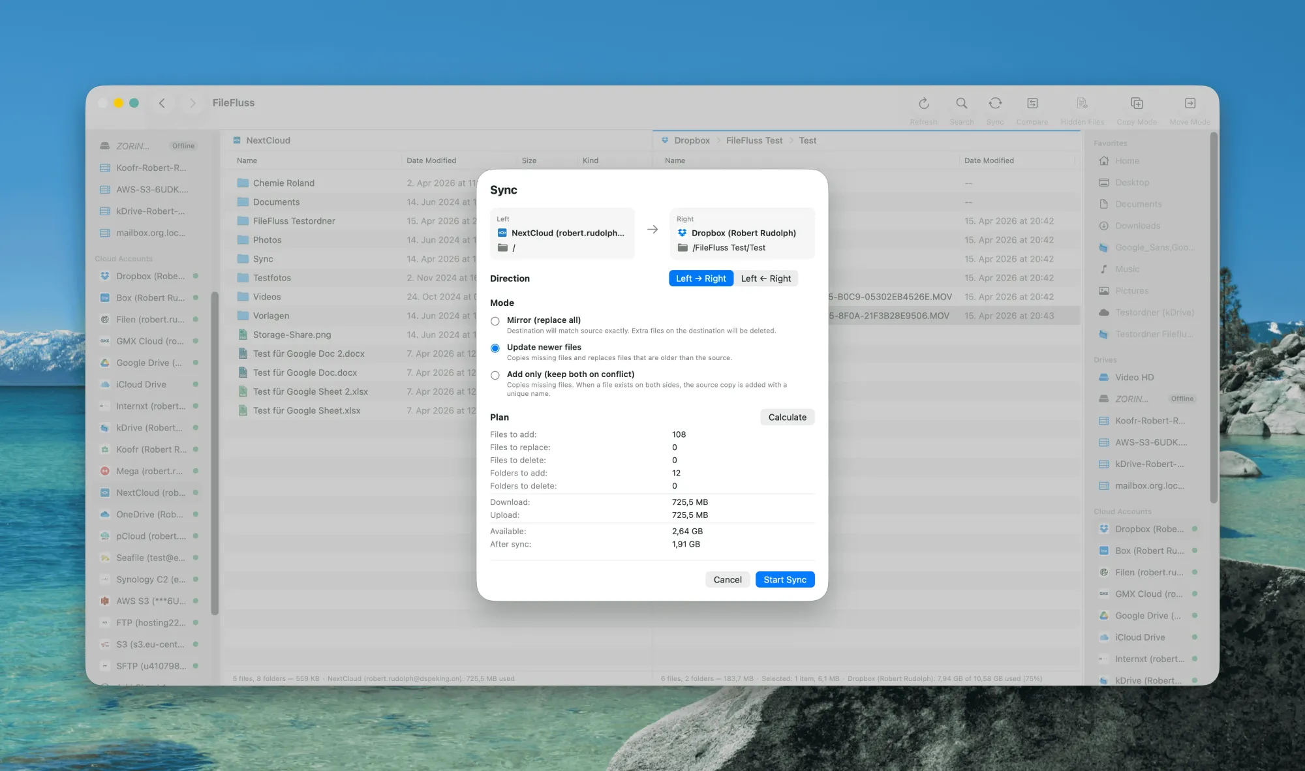This screenshot has width=1305, height=771.
Task: Switch to Move Mode icon
Action: point(1190,104)
